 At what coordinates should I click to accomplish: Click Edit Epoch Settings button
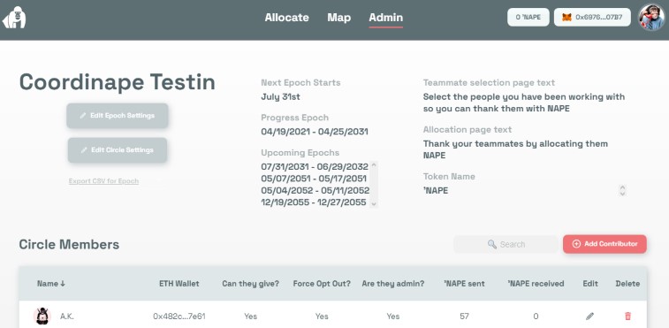[x=118, y=116]
